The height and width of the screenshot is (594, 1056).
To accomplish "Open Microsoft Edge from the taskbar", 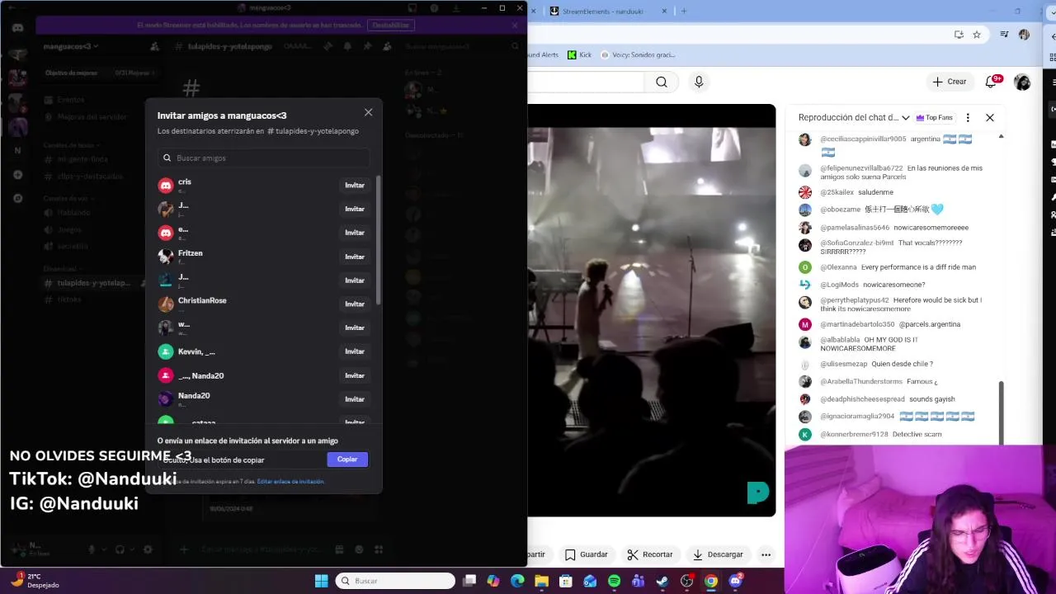I will click(517, 581).
